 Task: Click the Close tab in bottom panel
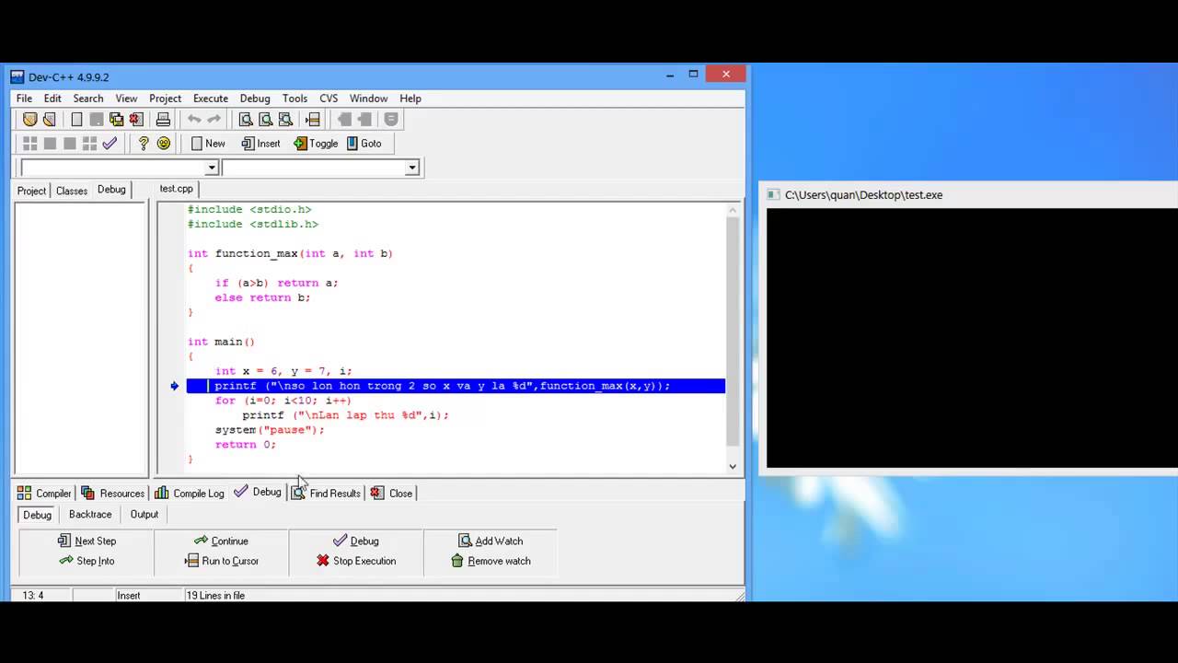pos(391,493)
